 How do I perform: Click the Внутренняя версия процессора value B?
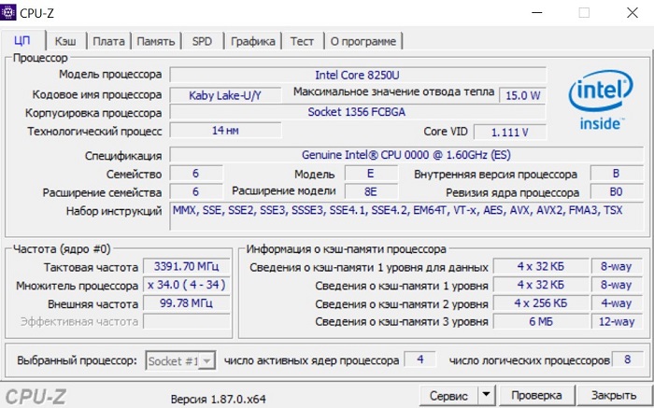617,174
